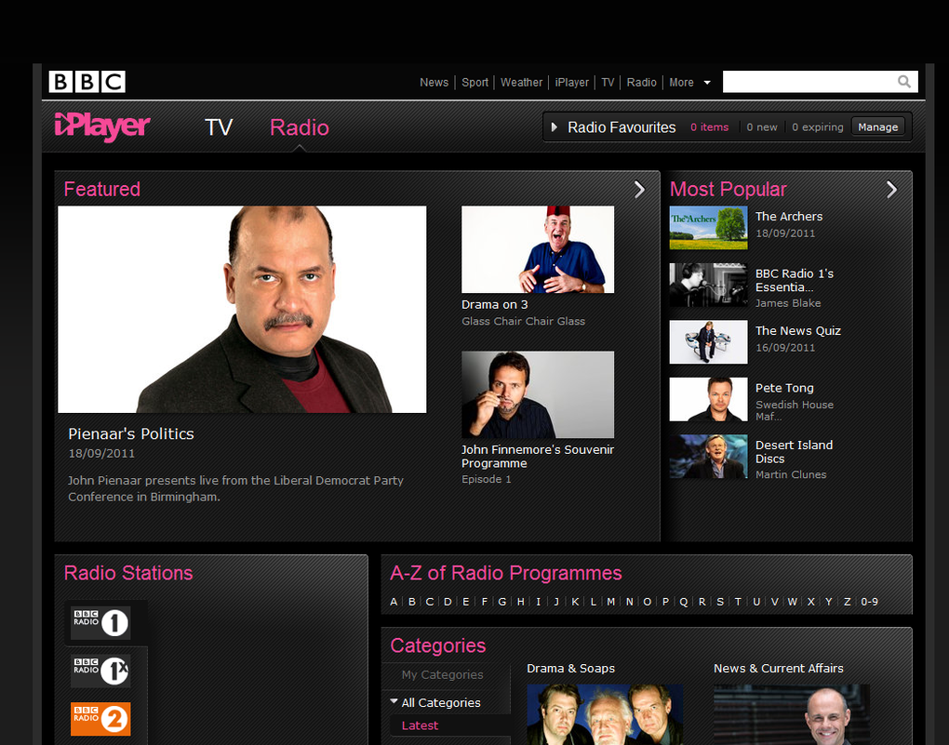Expand the Radio Favourites panel triangle

coord(555,127)
